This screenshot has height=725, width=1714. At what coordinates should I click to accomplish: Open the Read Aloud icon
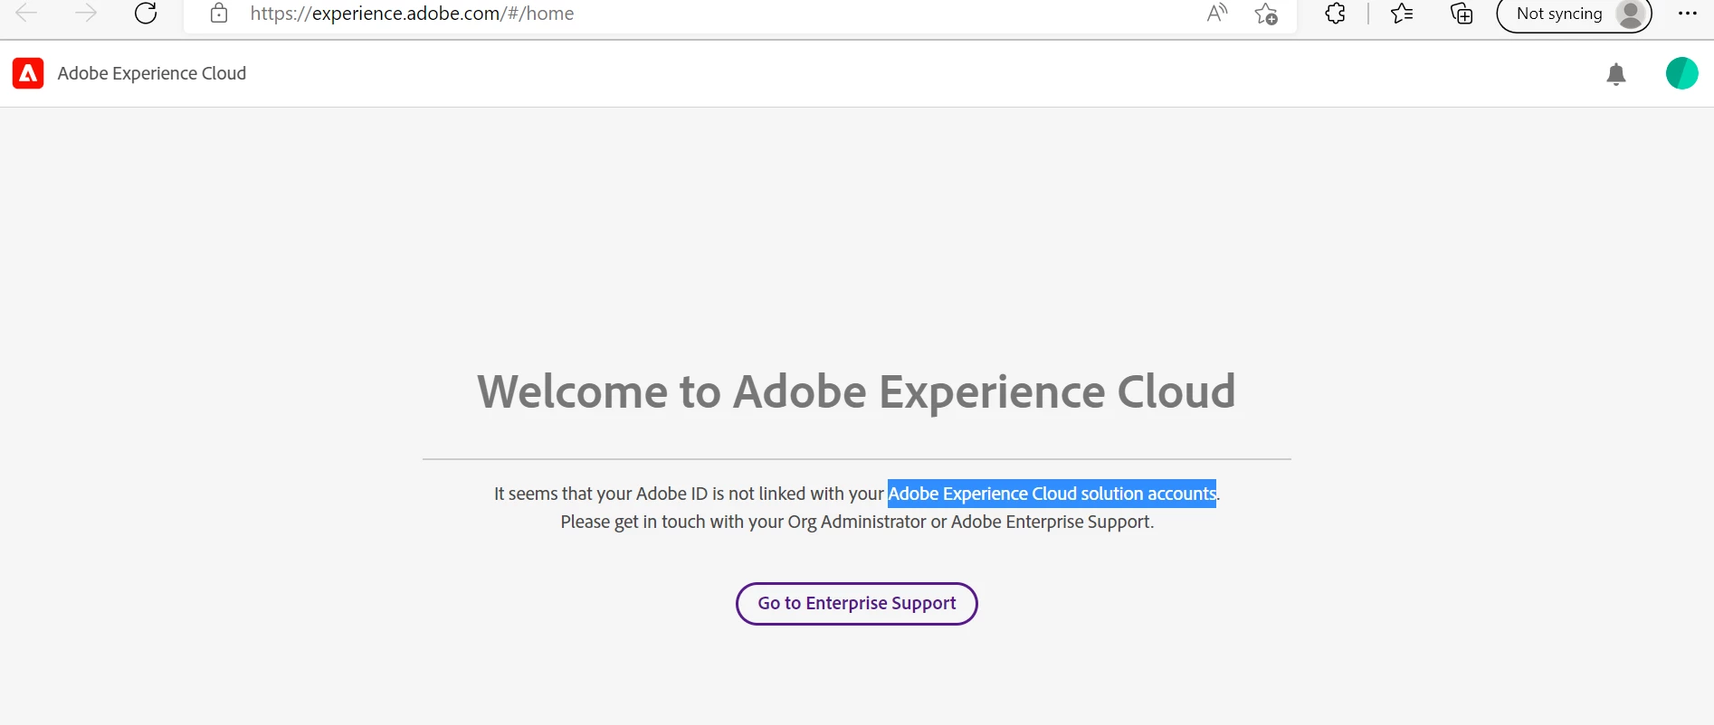tap(1217, 14)
